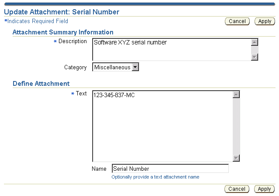
Task: Click the Description box scroll down arrow
Action: pyautogui.click(x=255, y=57)
